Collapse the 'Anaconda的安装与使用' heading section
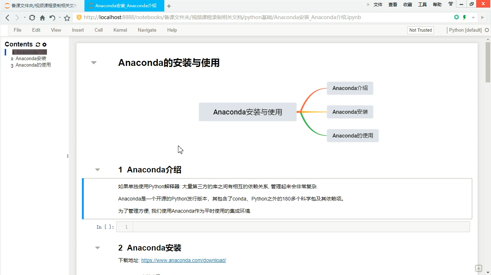The width and height of the screenshot is (491, 275). [94, 63]
